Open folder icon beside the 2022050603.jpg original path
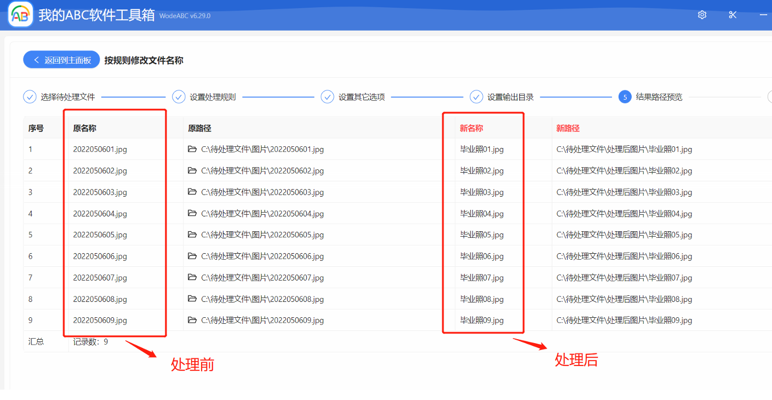The image size is (772, 400). (192, 192)
